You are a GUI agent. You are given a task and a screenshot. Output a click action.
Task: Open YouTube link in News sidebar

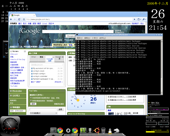14,86
